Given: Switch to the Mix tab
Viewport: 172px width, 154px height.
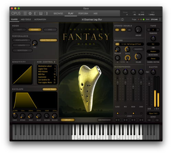Looking at the screenshot, I should 95,13.
